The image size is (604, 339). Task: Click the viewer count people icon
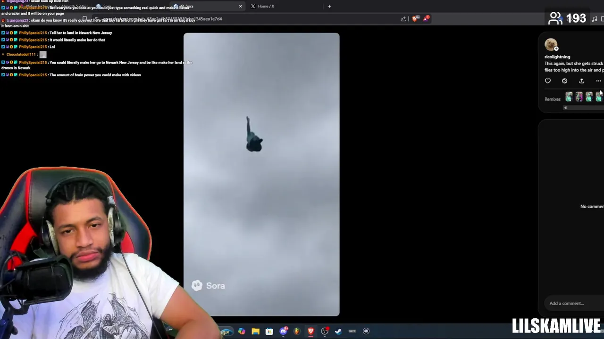[556, 18]
